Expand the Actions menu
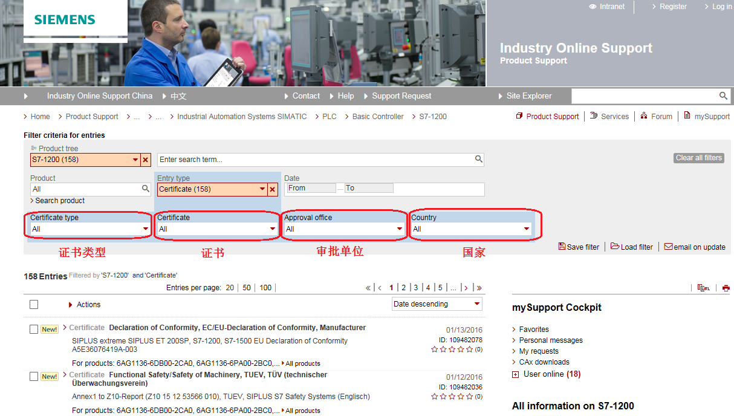The width and height of the screenshot is (734, 416). pos(85,305)
